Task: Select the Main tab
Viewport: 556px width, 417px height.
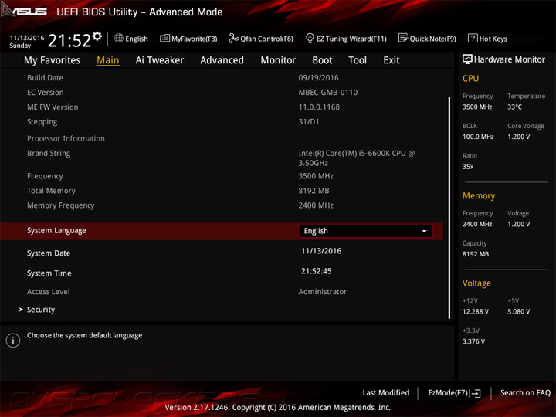Action: [108, 60]
